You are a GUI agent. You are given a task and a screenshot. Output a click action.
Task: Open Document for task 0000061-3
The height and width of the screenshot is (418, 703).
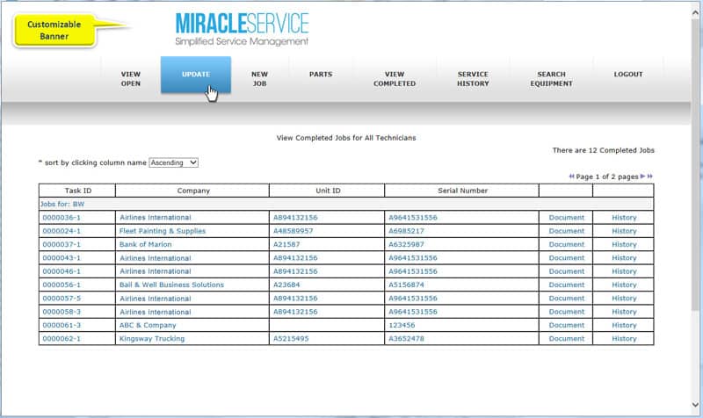click(566, 325)
